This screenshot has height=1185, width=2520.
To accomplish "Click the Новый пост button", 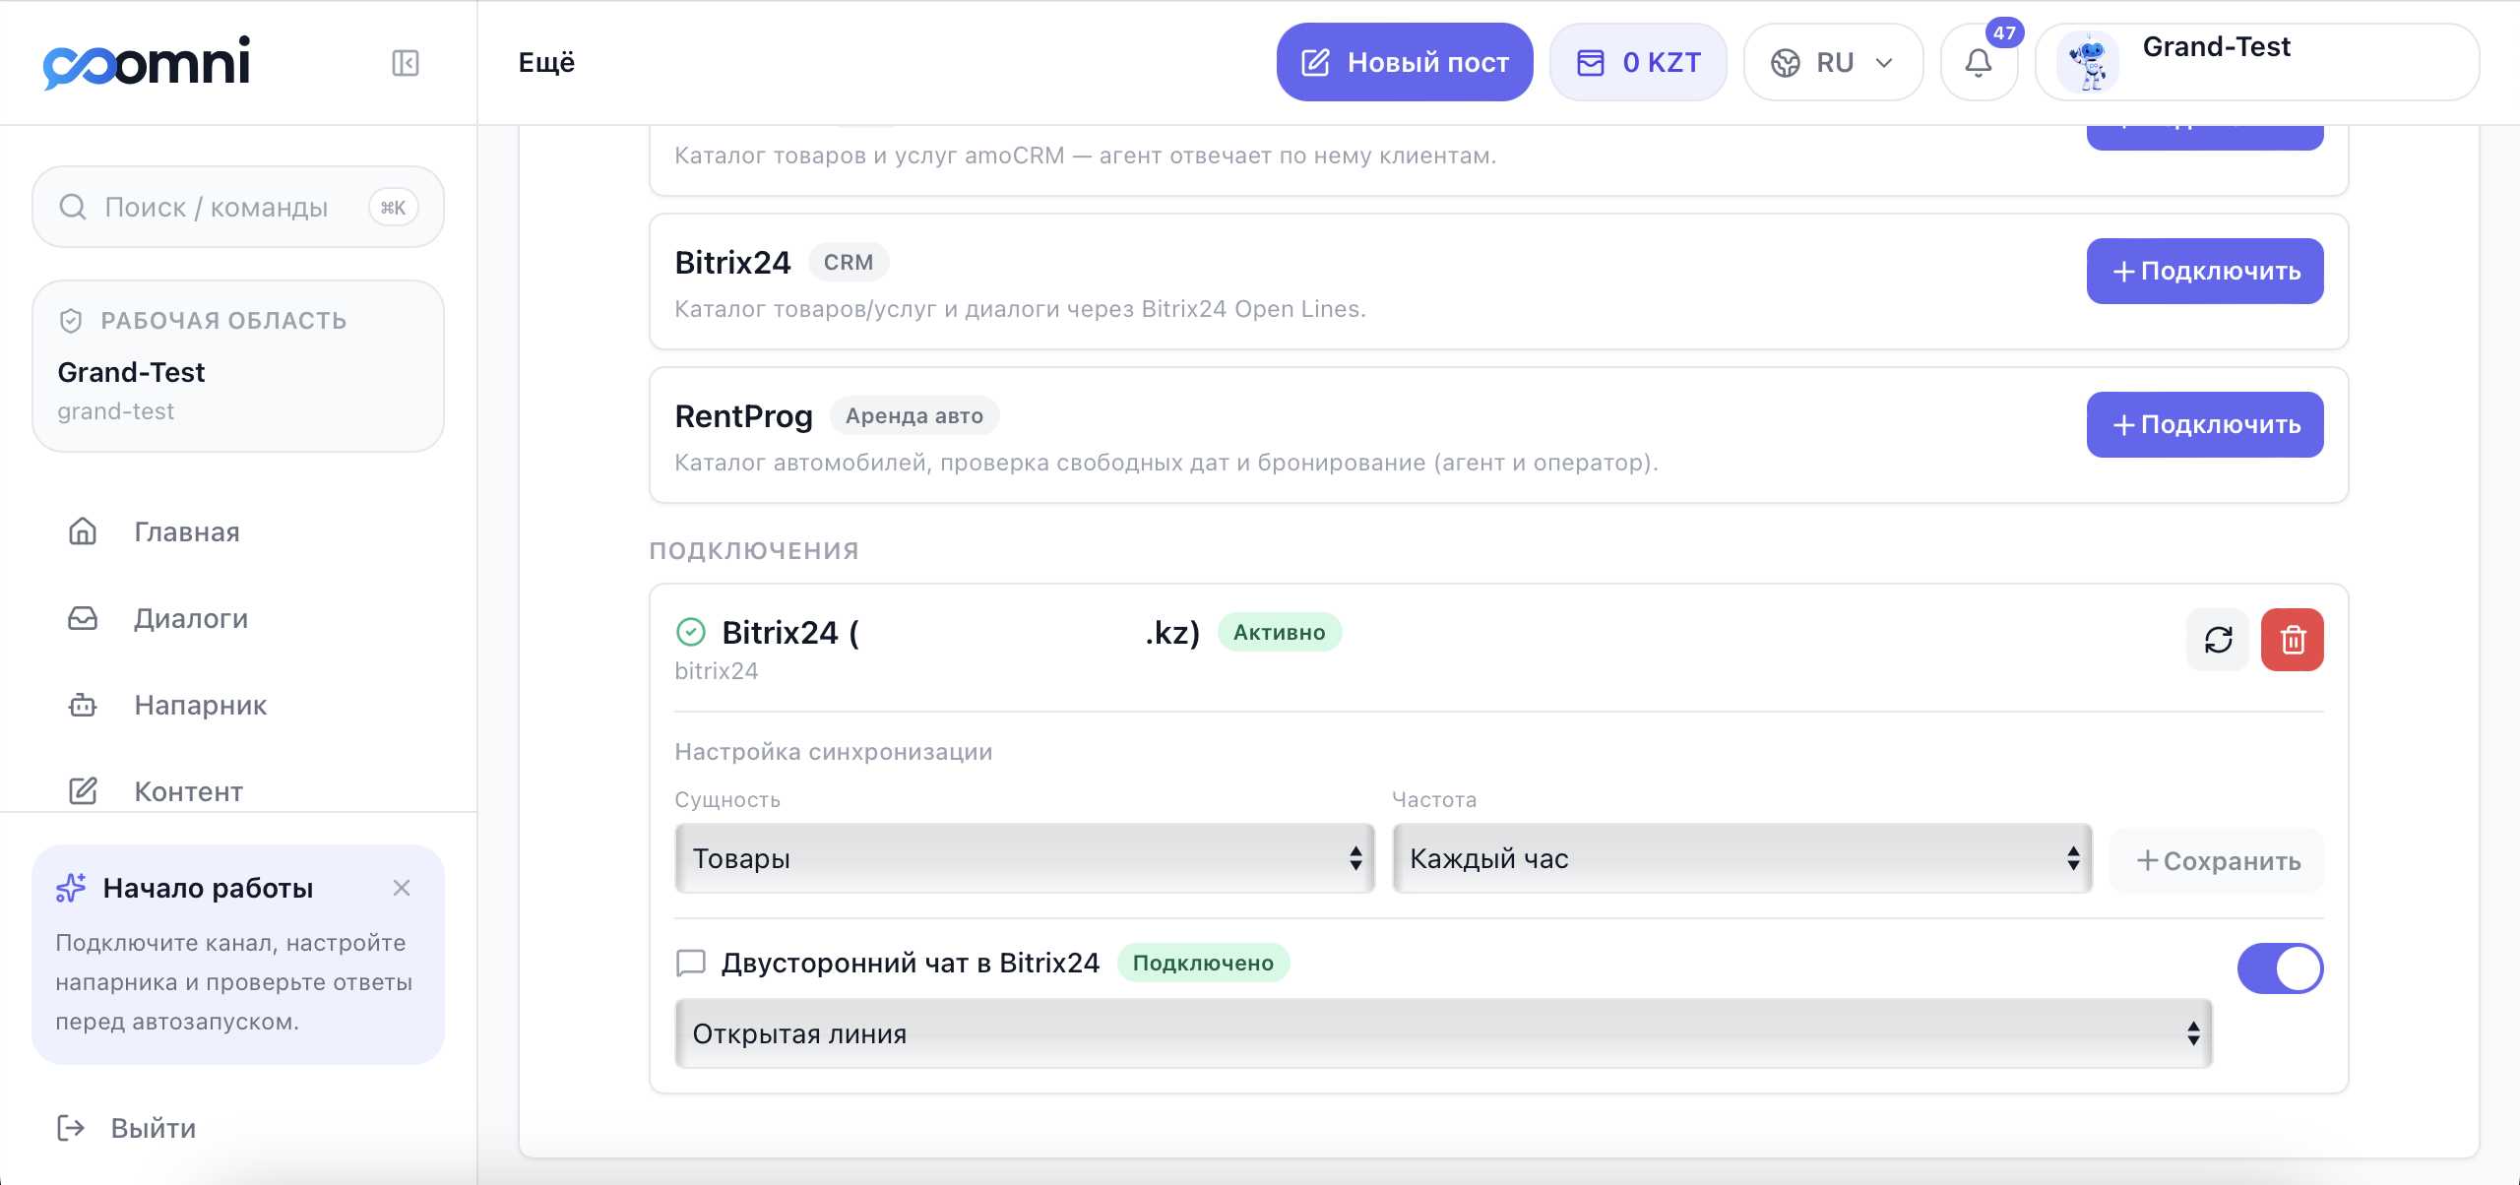I will [x=1405, y=62].
